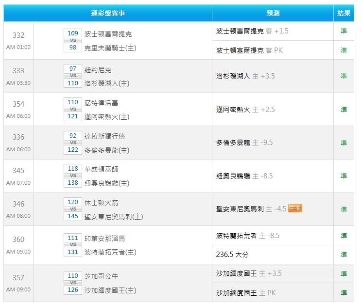Select game number 333

point(18,71)
